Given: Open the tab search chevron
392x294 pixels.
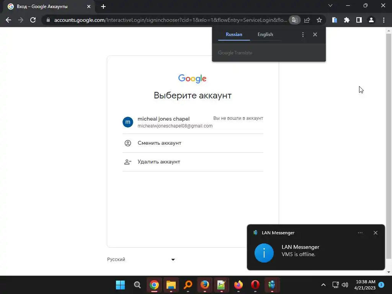Looking at the screenshot, I should tap(330, 5).
